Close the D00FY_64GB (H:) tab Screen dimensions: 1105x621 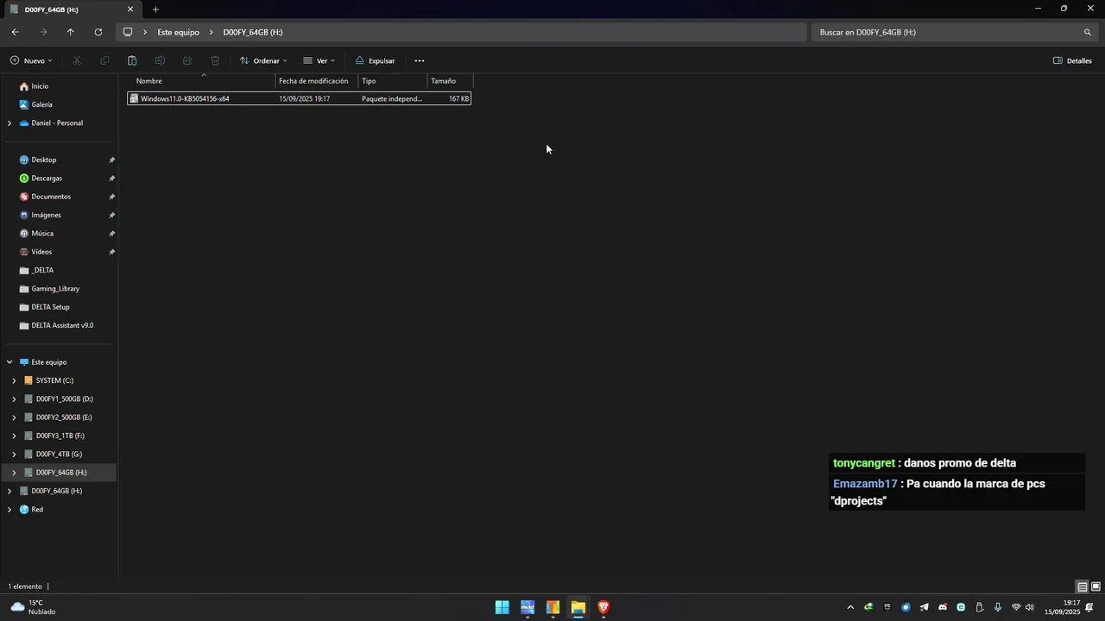pos(130,9)
